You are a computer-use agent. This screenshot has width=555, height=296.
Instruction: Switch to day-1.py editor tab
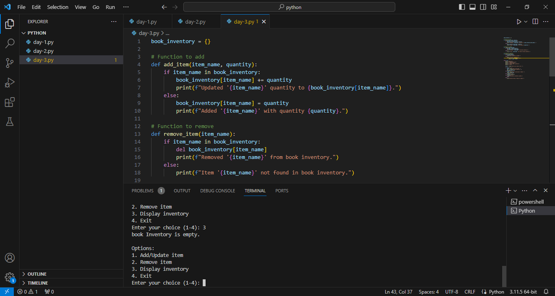tap(148, 22)
